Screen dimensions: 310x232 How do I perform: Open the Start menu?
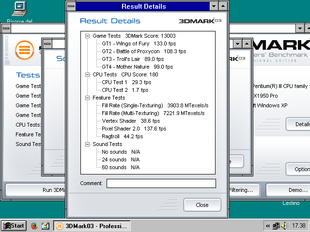pos(14,226)
